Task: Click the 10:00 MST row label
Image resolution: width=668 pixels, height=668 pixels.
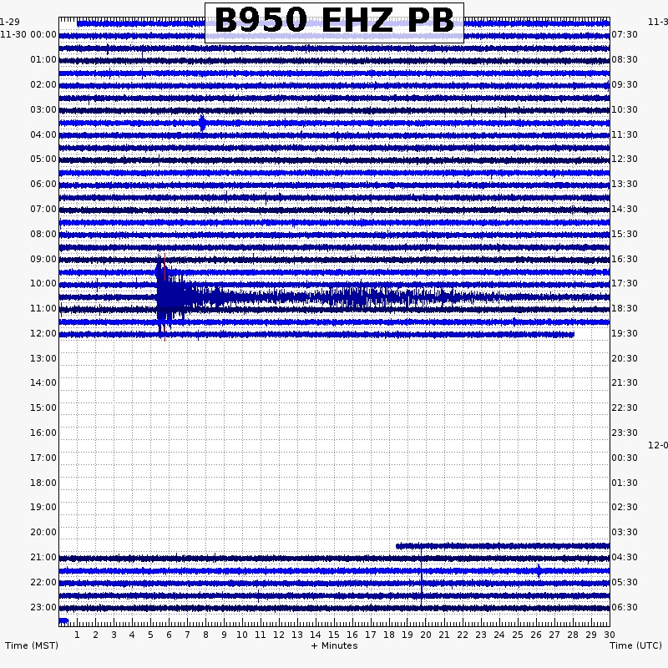Action: point(43,283)
